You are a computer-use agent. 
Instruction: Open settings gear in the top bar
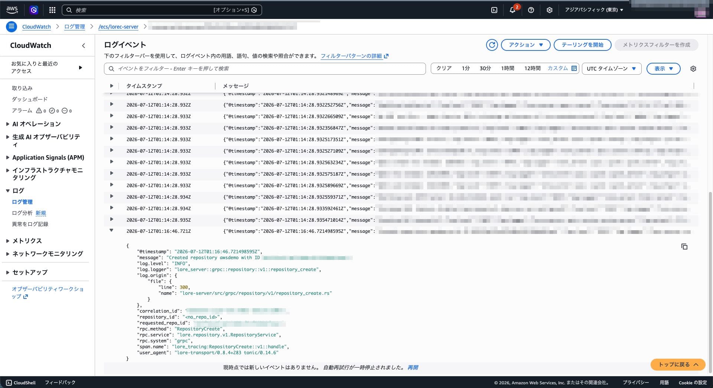click(x=549, y=10)
